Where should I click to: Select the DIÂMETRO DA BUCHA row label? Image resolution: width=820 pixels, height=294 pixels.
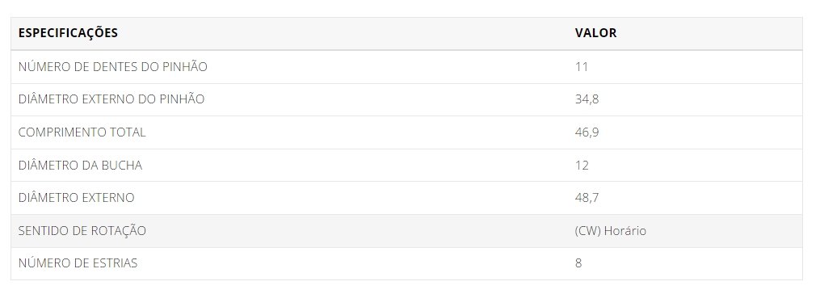coord(80,166)
